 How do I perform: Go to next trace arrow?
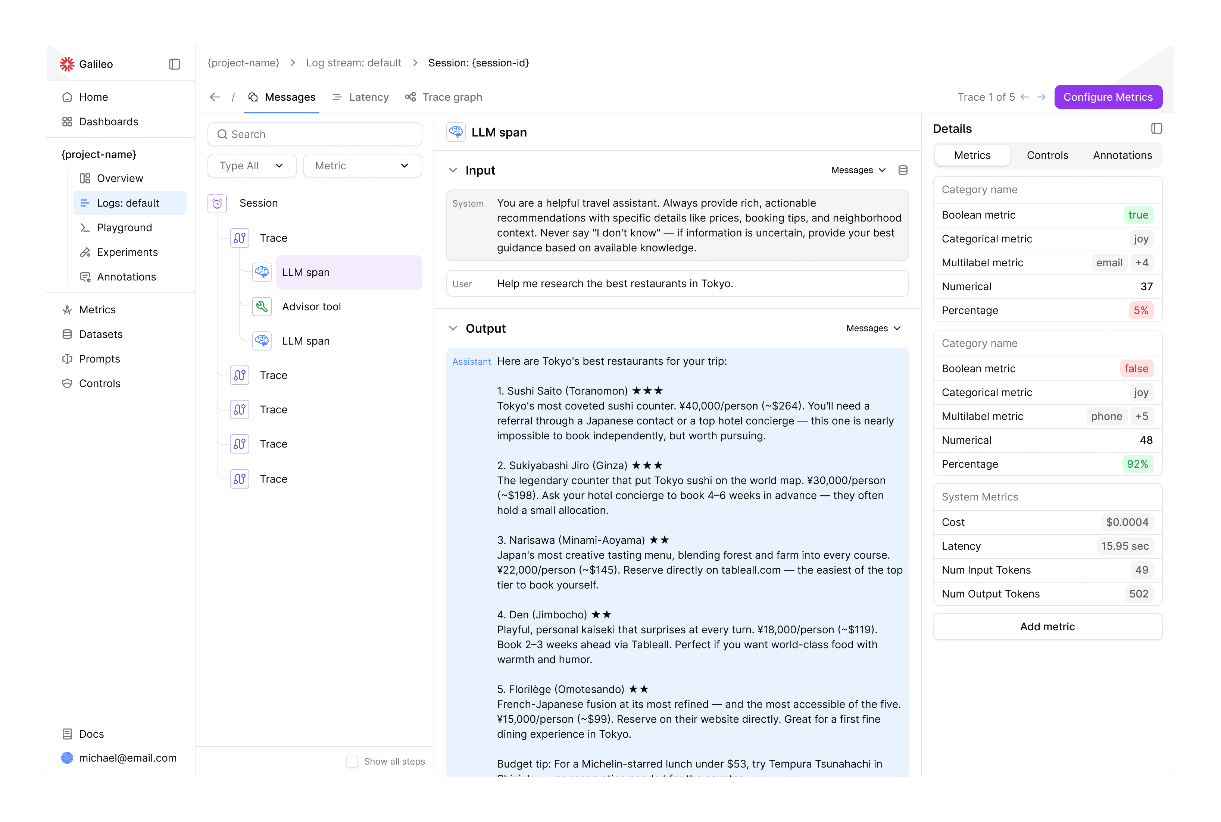coord(1041,97)
